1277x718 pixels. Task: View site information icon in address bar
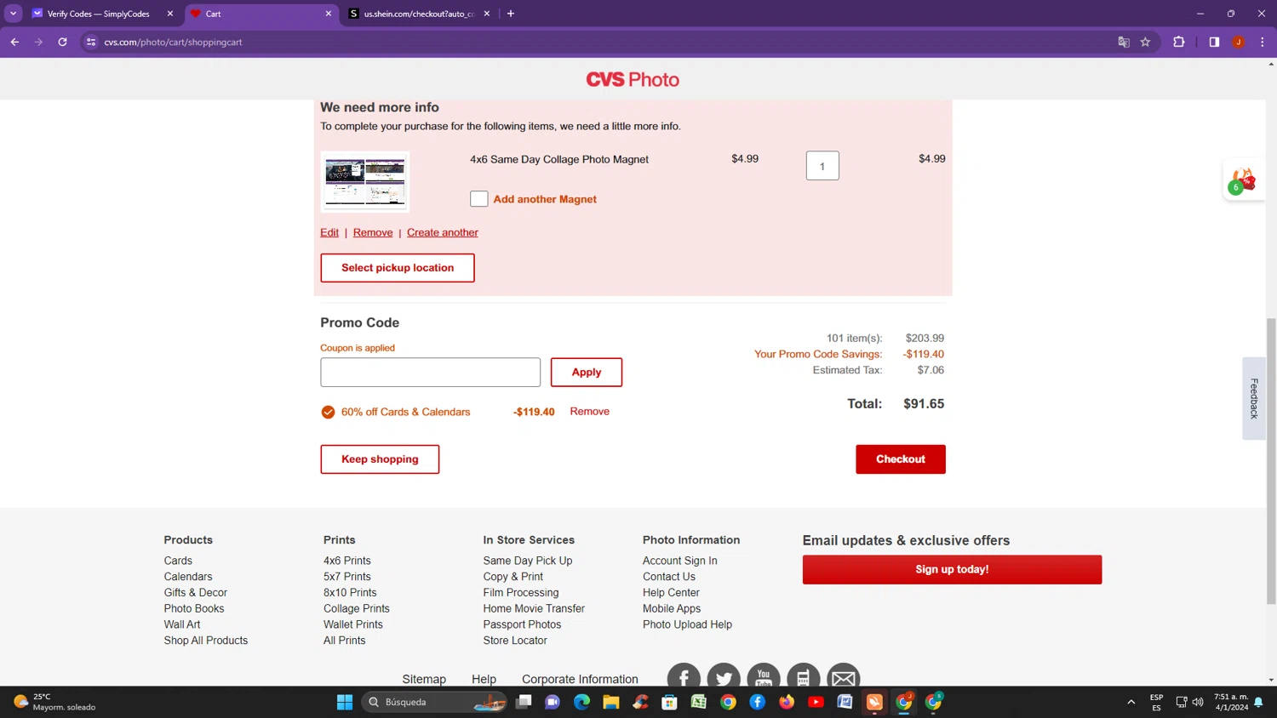click(x=91, y=42)
